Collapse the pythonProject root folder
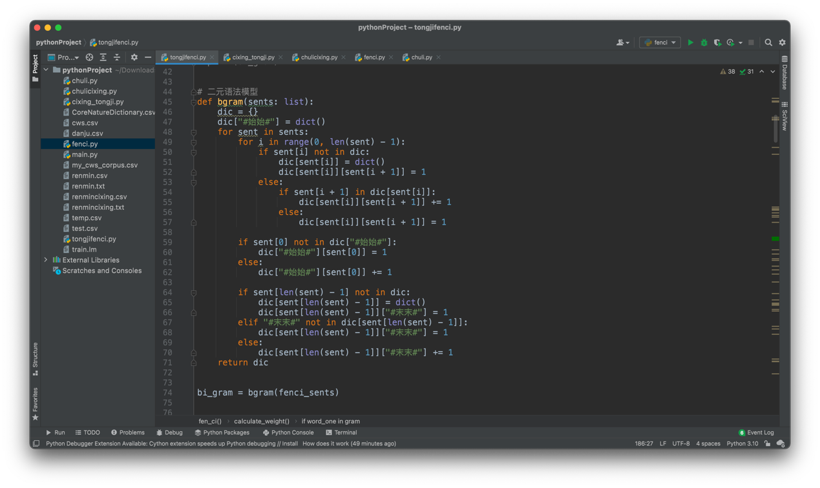Screen dimensions: 820x488 coord(46,70)
